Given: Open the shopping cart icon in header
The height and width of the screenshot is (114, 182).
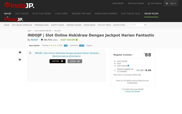Looking at the screenshot, I should click(x=167, y=4).
